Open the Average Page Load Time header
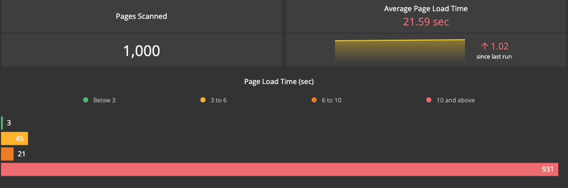The image size is (568, 188). tap(426, 9)
